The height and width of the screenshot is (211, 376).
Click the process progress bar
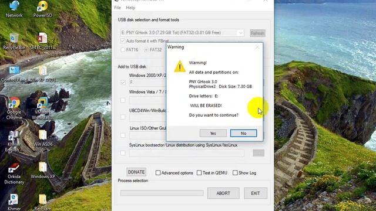coord(162,193)
